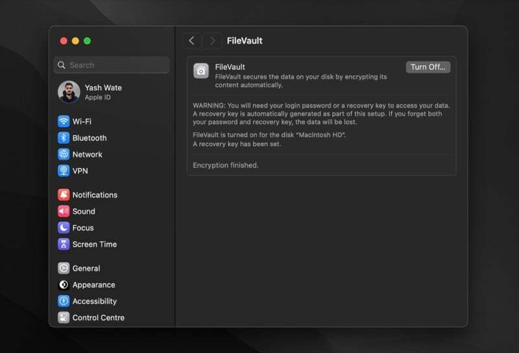519x353 pixels.
Task: Click the Bluetooth sidebar icon
Action: tap(64, 138)
